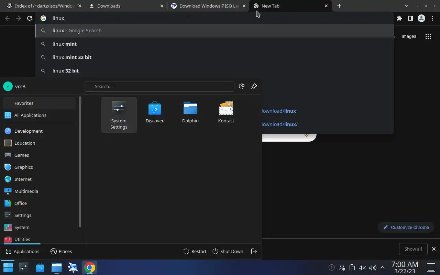Launch Discover from the Favorites grid
This screenshot has width=440, height=275.
(155, 112)
